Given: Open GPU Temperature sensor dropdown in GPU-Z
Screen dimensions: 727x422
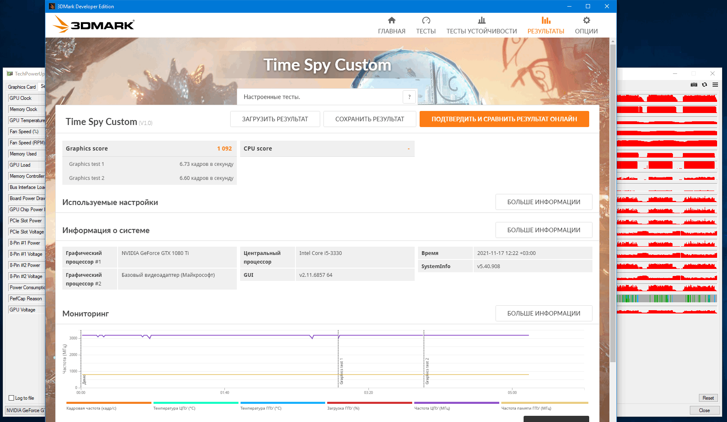Looking at the screenshot, I should pos(26,120).
